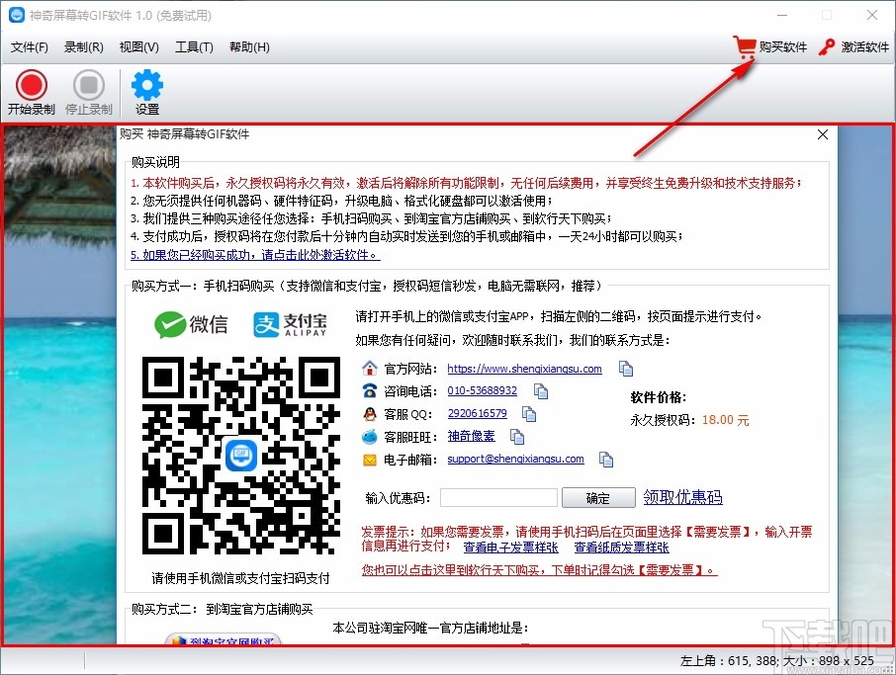This screenshot has height=675, width=896.
Task: Copy the support email address
Action: (606, 460)
